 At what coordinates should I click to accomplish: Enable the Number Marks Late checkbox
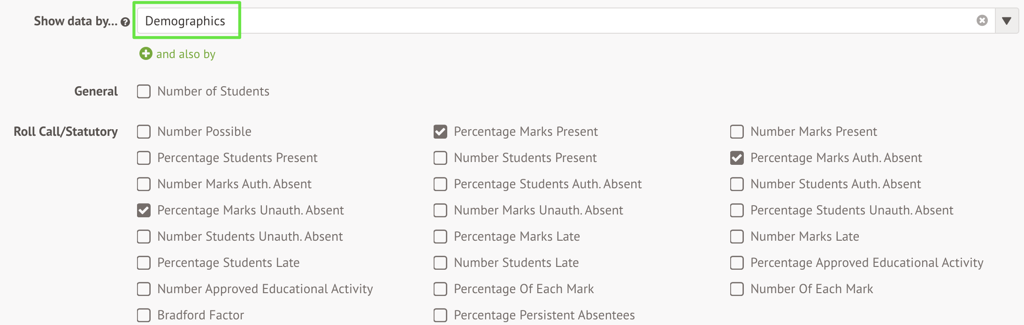pyautogui.click(x=737, y=236)
